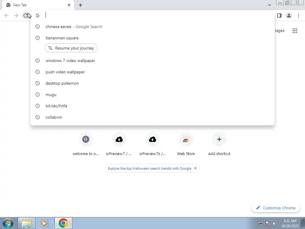Click the Chrome taskbar icon
305x229 pixels.
(x=63, y=223)
